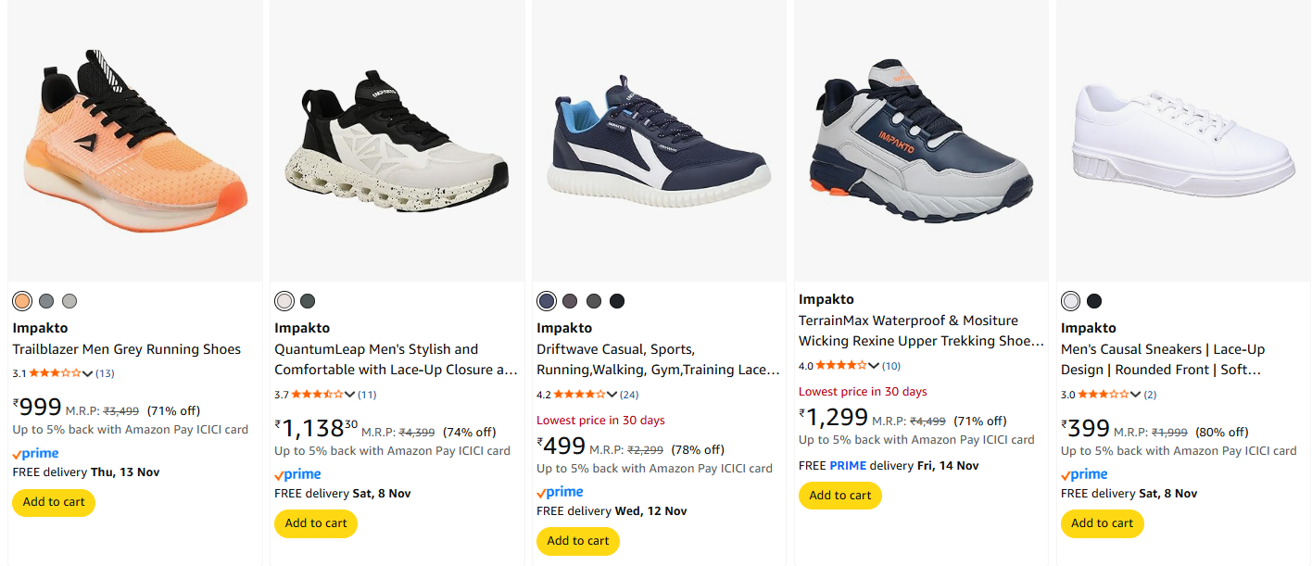Expand the rating chevron for the Trailblazer shoes
This screenshot has height=566, width=1312.
(88, 374)
